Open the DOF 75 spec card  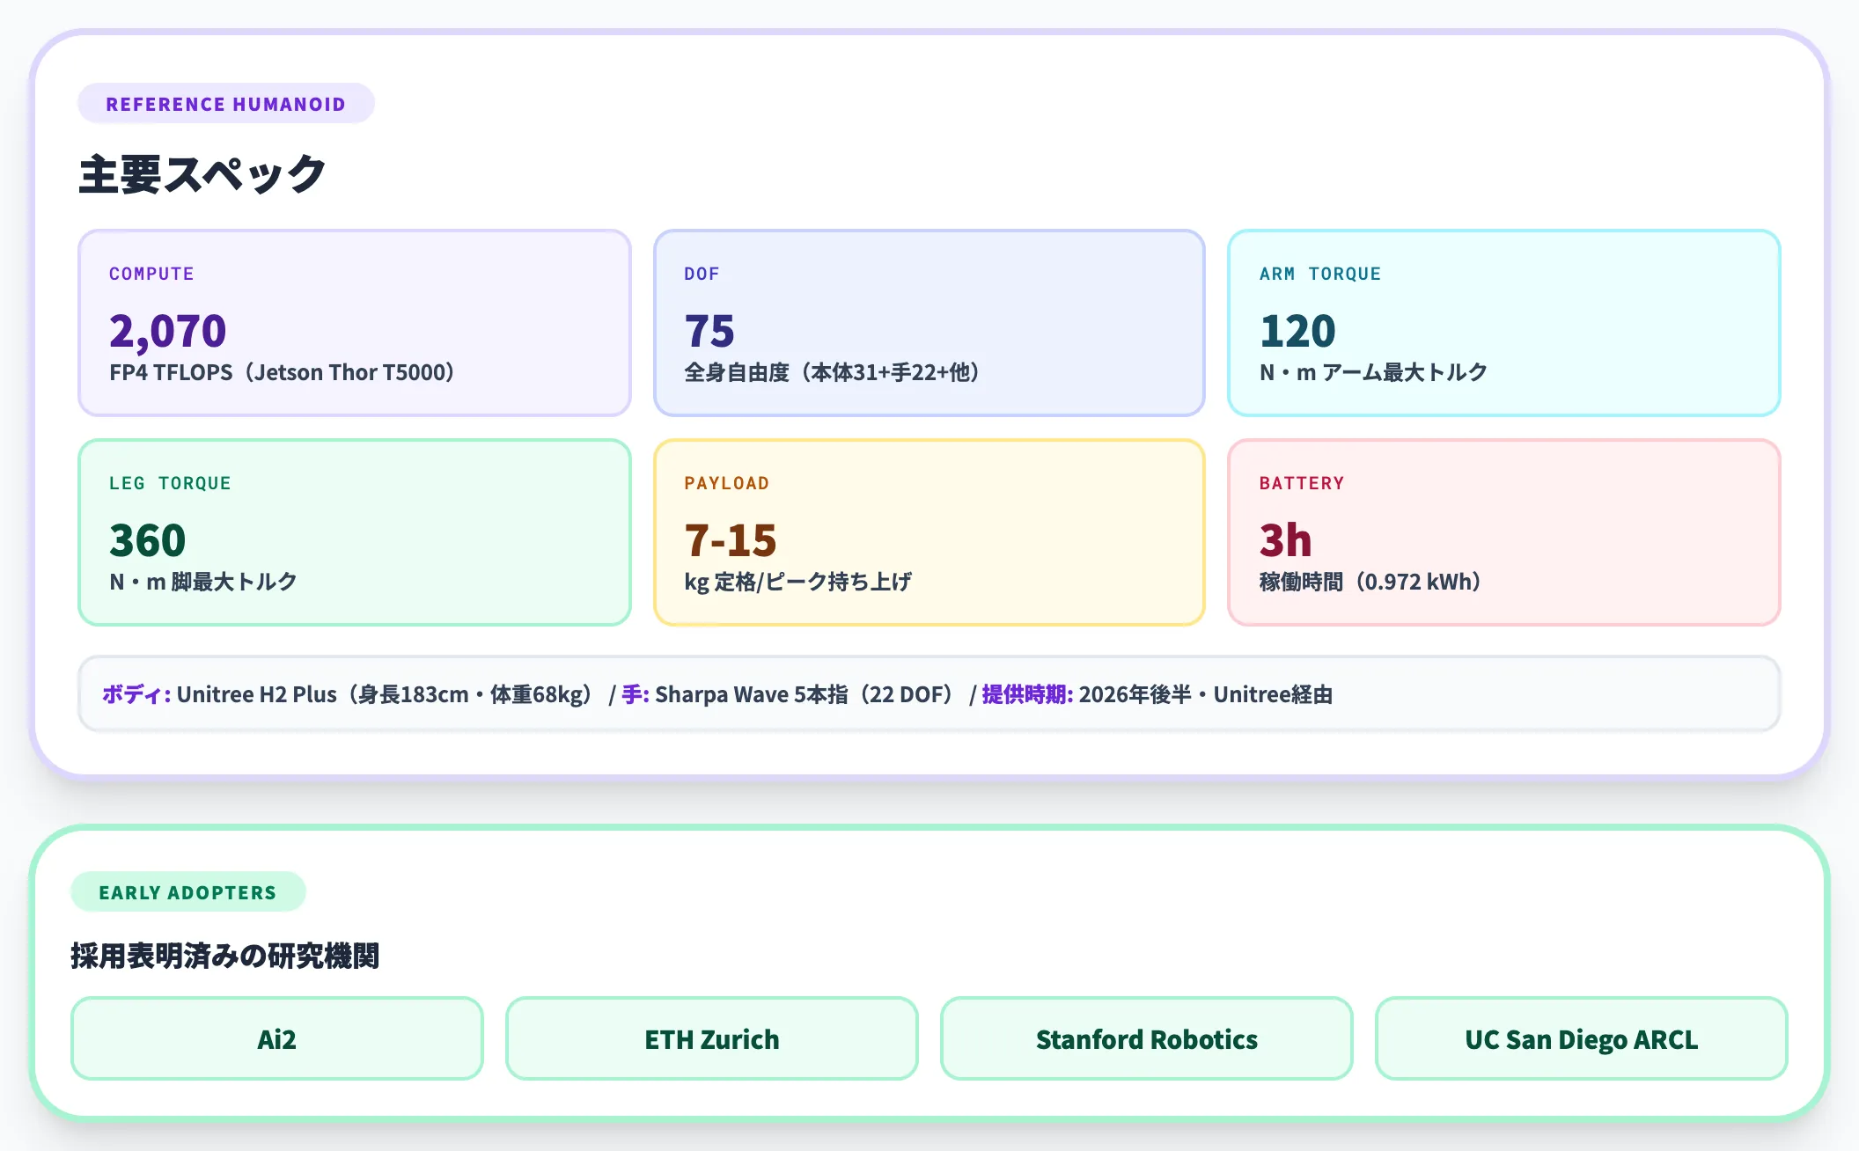pos(929,323)
